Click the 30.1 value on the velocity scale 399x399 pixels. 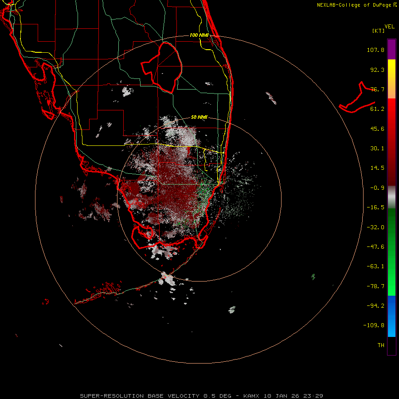point(377,149)
